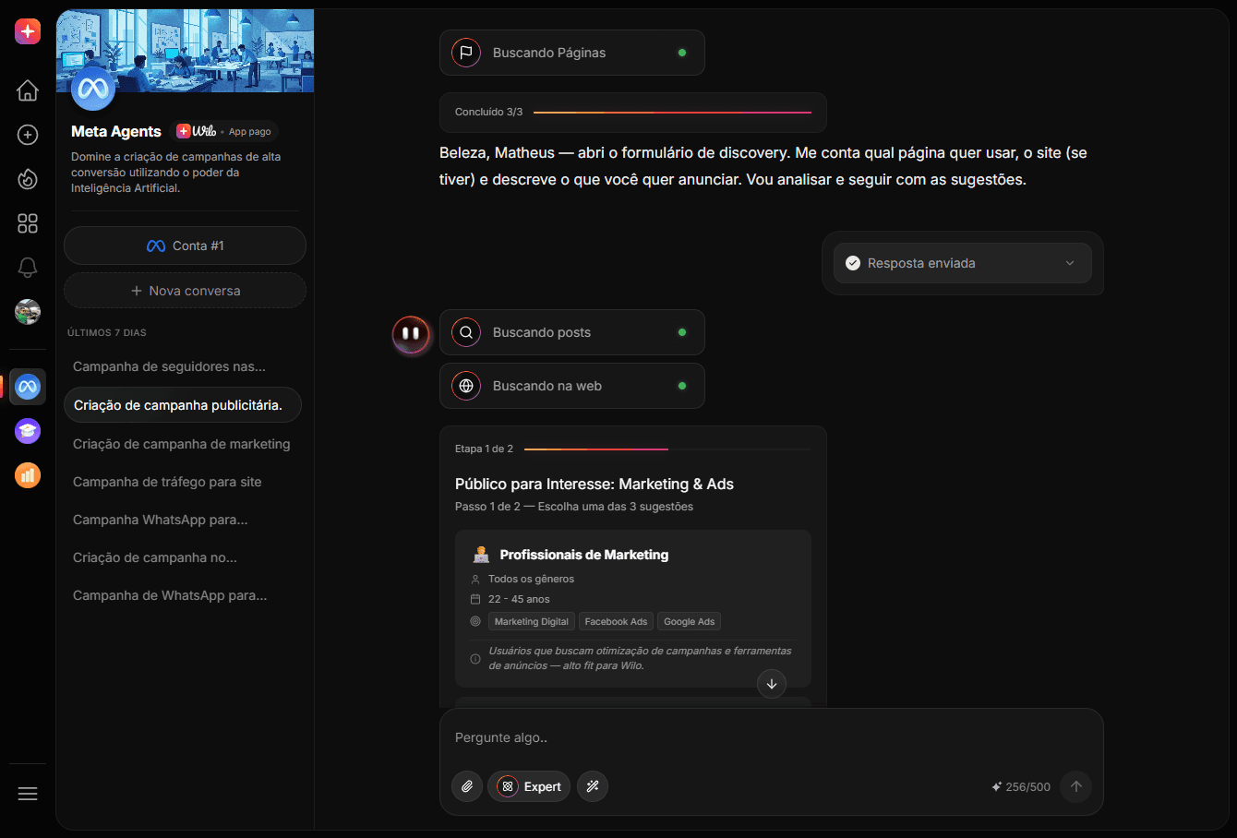Image resolution: width=1237 pixels, height=838 pixels.
Task: Click the scroll down arrow button
Action: (x=772, y=684)
